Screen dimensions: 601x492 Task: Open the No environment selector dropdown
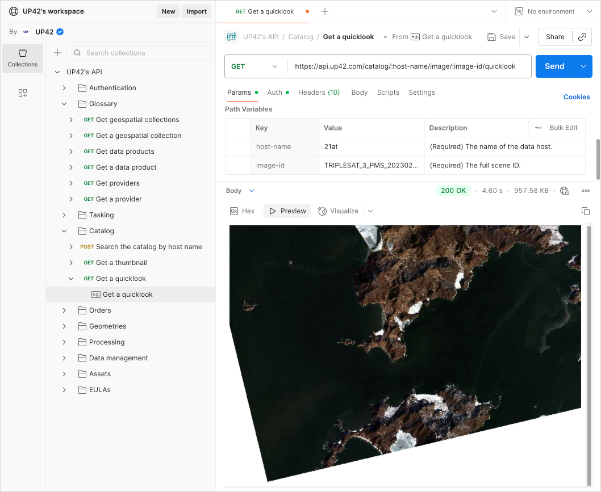(590, 11)
